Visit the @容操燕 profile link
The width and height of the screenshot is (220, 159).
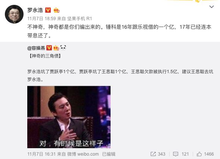(x=36, y=48)
